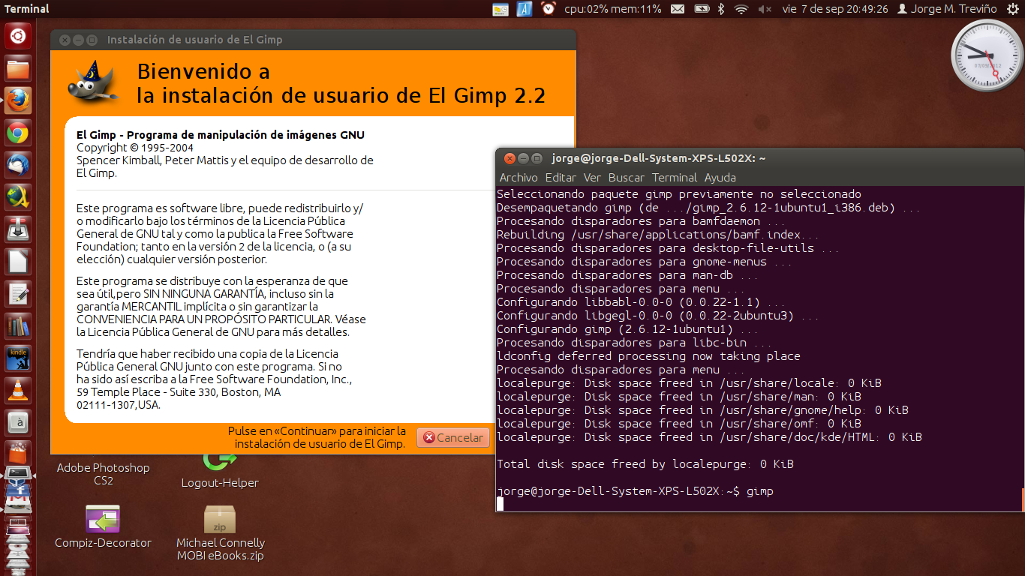Viewport: 1025px width, 576px height.
Task: Open the notepad-with-pencil launcher icon
Action: (x=18, y=295)
